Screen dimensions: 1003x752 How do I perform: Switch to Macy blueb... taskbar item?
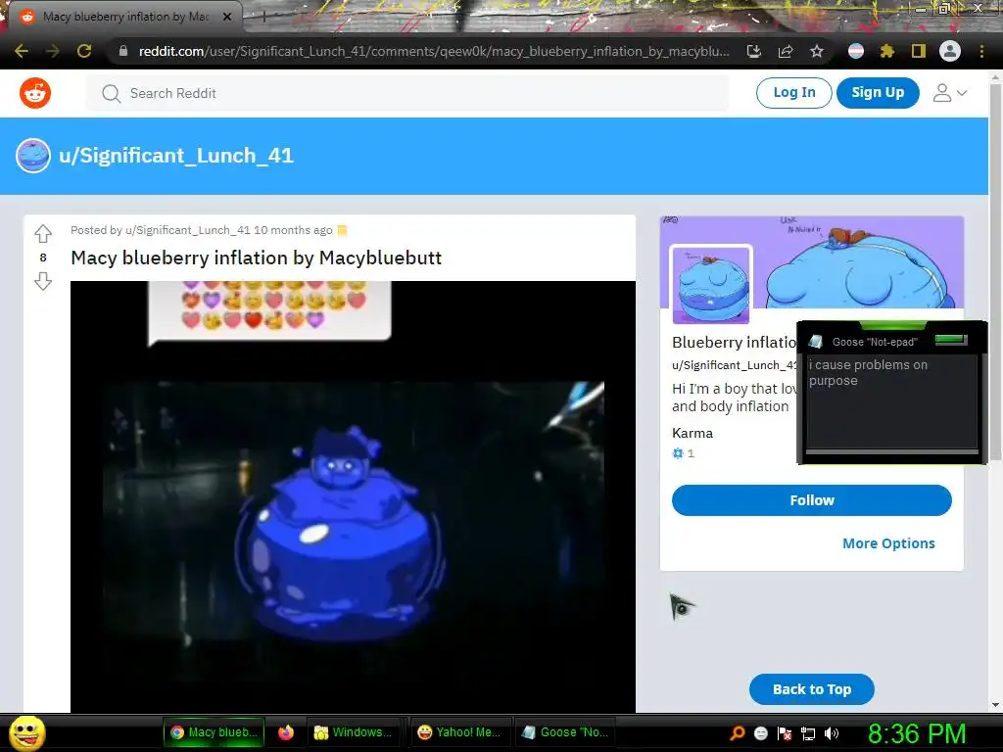(x=215, y=732)
